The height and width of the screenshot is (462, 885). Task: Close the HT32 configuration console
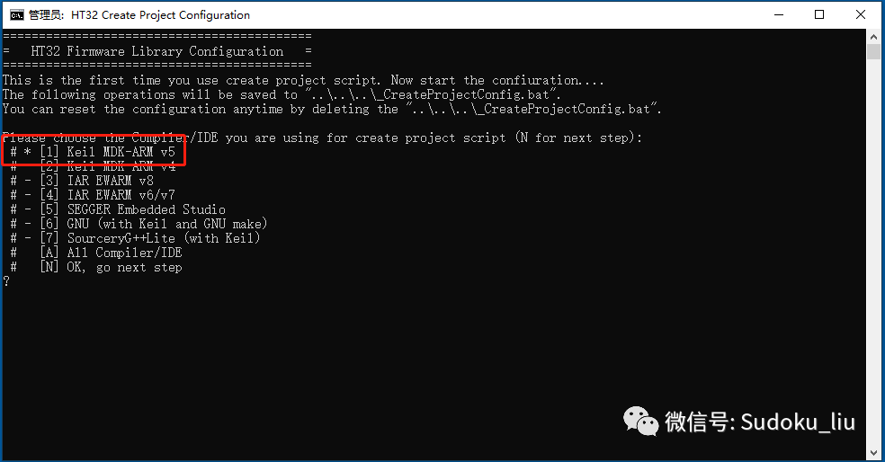(x=860, y=15)
